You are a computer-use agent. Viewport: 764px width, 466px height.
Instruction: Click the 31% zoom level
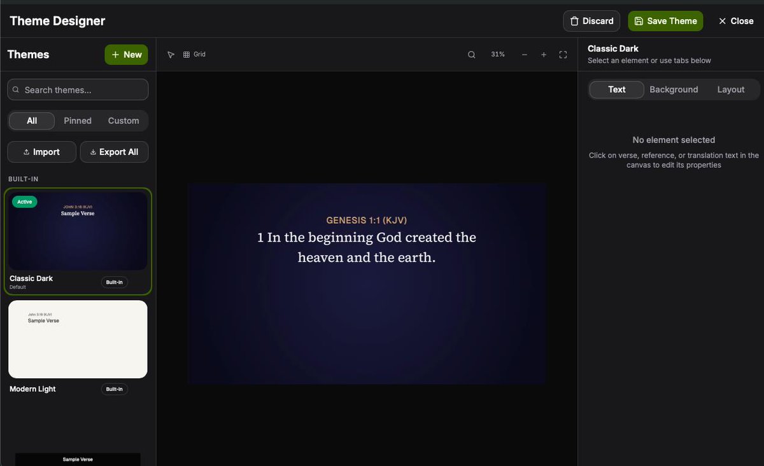498,55
